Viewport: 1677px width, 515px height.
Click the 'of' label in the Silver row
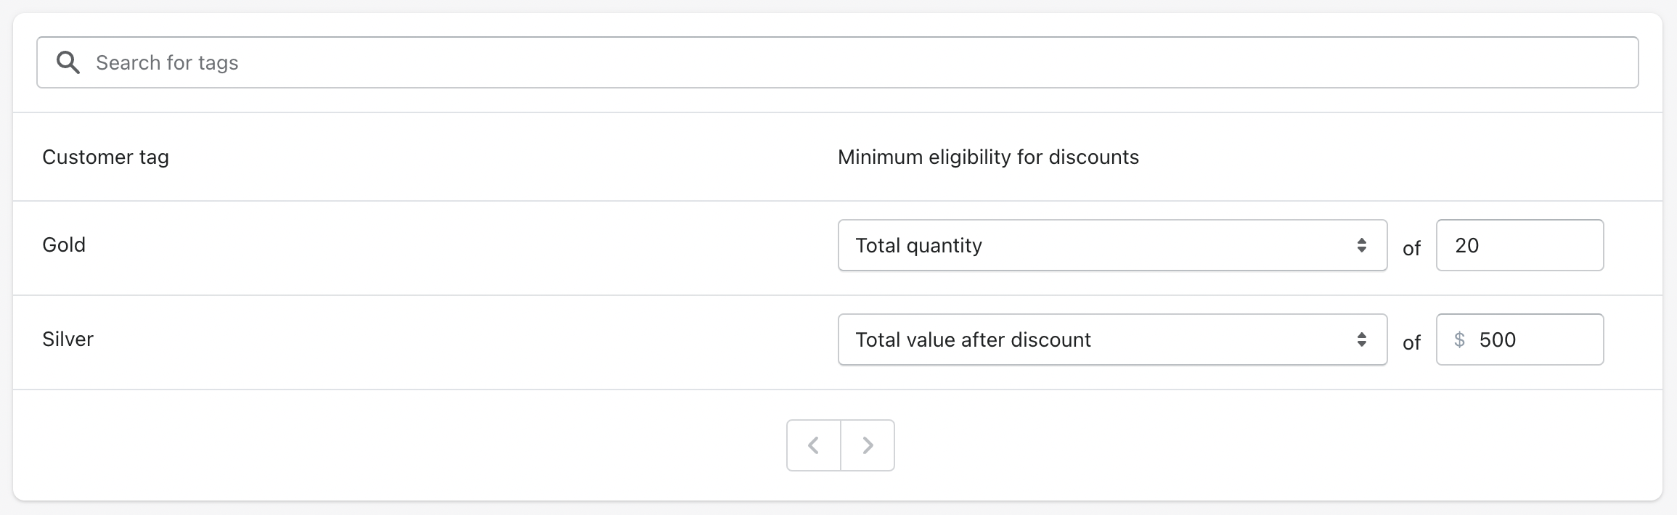click(x=1411, y=342)
